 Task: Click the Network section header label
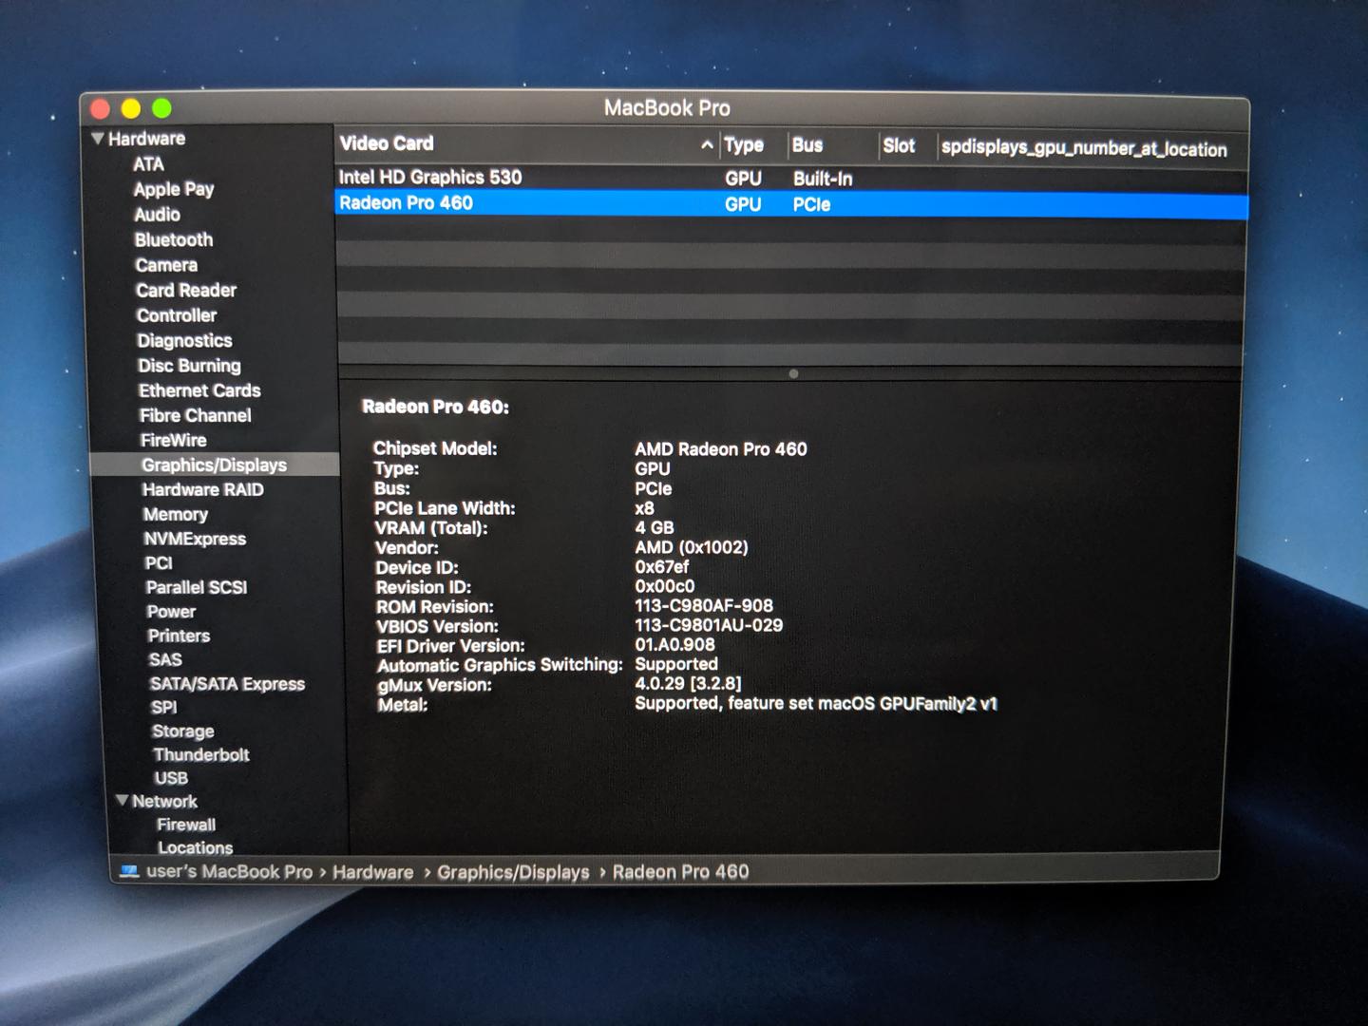[164, 801]
